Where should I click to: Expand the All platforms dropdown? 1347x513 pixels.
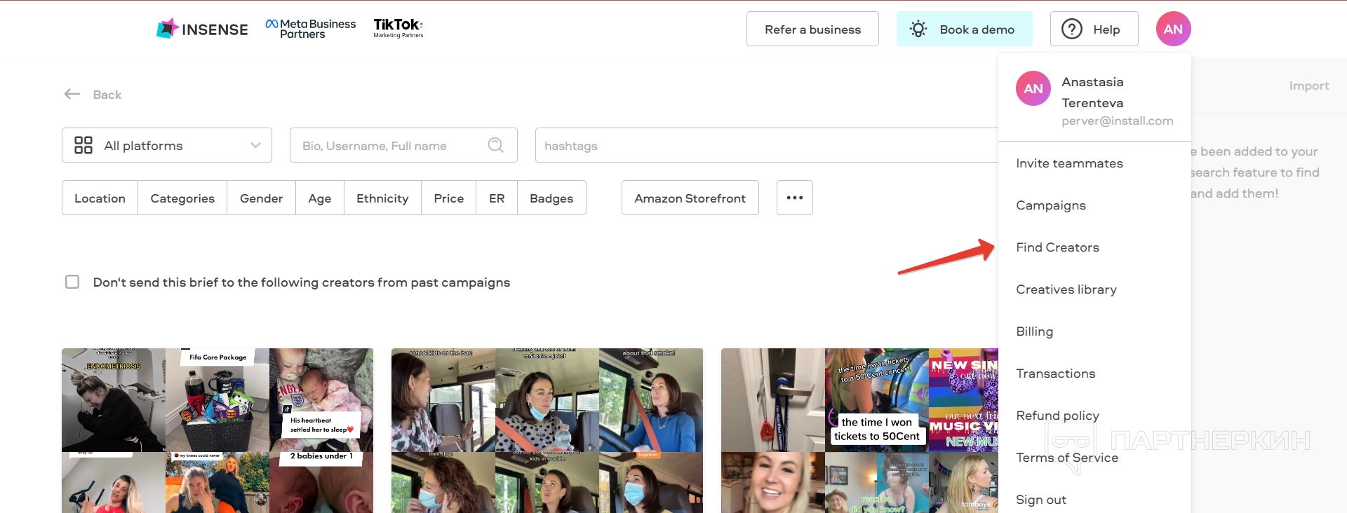point(167,145)
